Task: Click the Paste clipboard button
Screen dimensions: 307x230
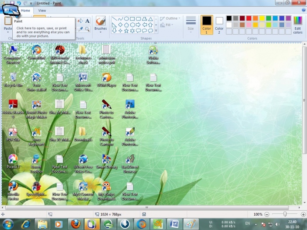Action: (x=8, y=23)
